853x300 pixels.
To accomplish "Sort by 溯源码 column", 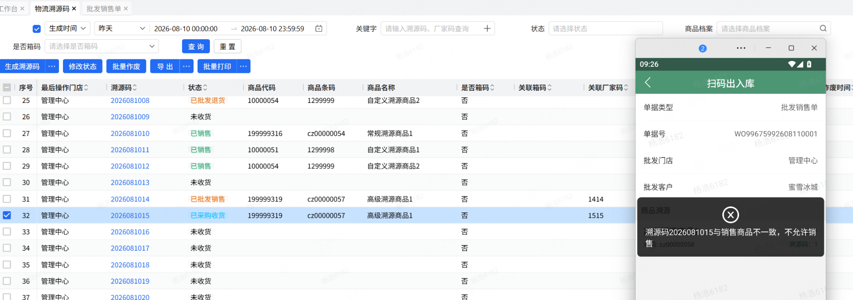I will click(135, 88).
